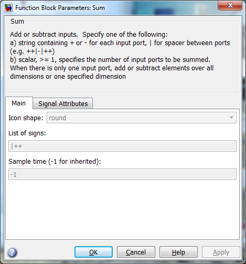Screen dimensions: 246x264
Task: Click the blue question mark help icon
Action: click(12, 252)
